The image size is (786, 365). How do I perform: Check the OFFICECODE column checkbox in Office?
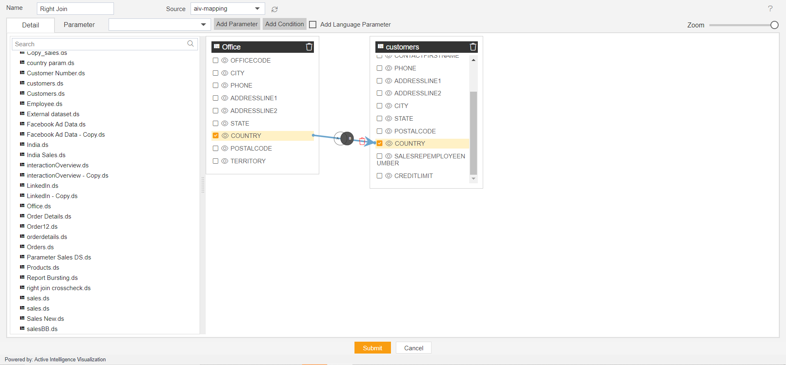point(216,60)
